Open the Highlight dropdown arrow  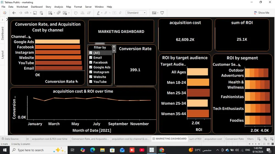point(102,13)
